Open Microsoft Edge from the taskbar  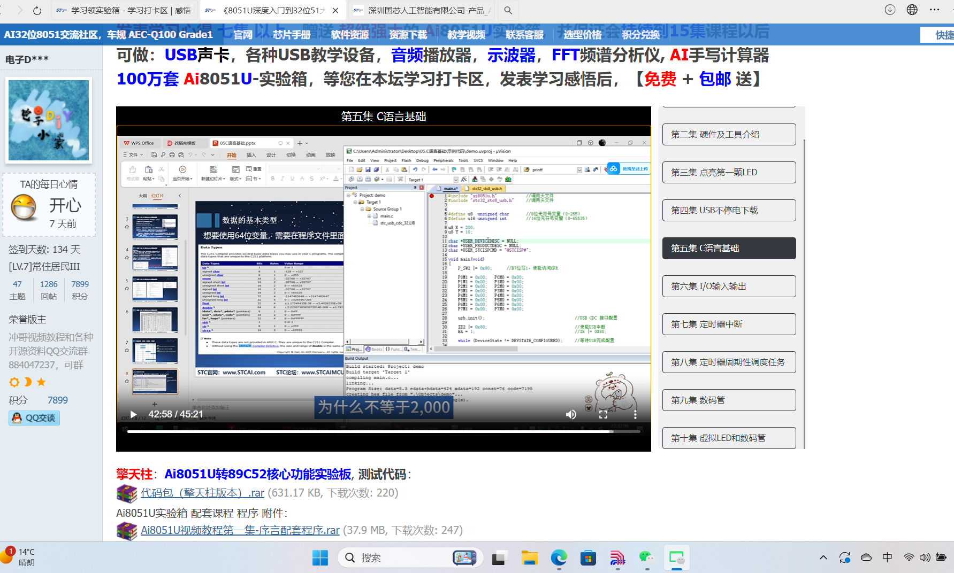559,557
